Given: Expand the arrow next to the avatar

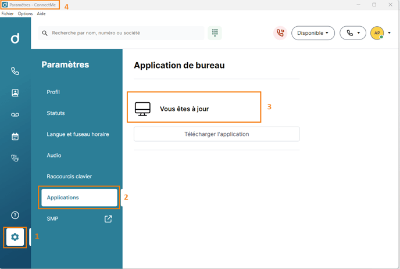Looking at the screenshot, I should click(390, 33).
